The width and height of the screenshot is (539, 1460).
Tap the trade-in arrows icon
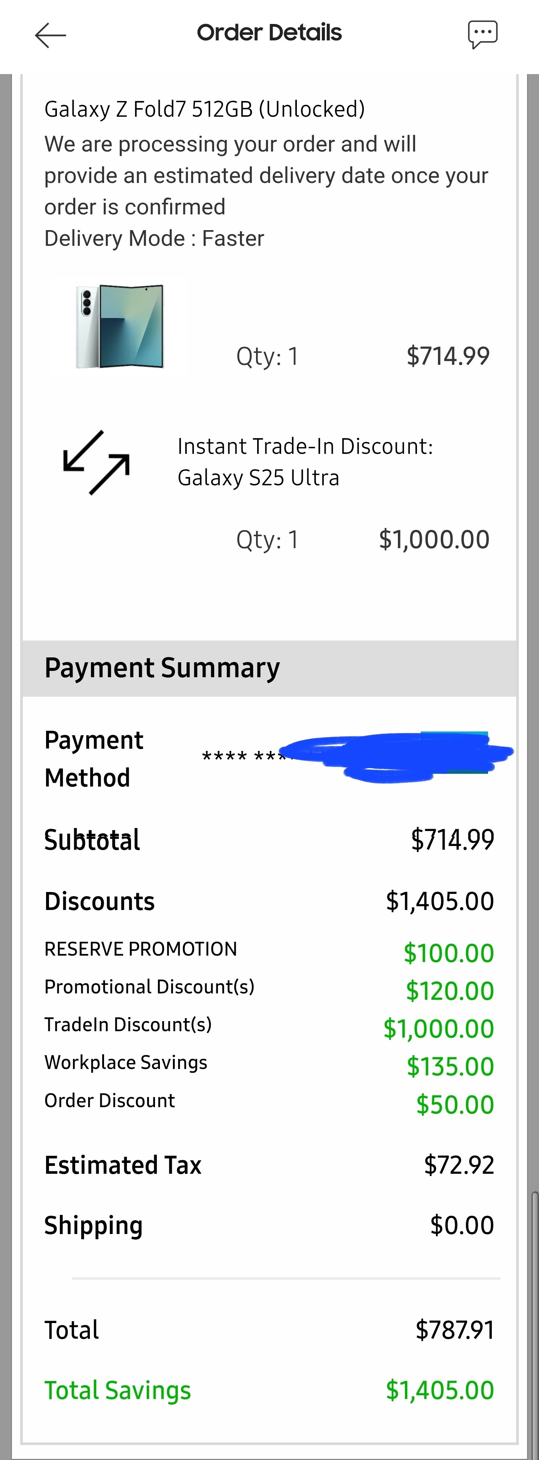point(96,462)
